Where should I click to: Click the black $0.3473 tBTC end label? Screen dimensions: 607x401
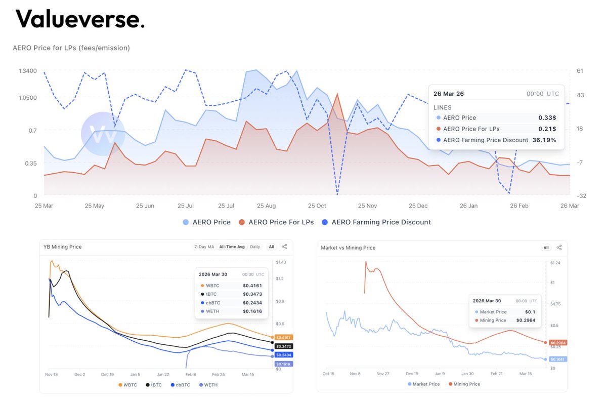(x=283, y=346)
